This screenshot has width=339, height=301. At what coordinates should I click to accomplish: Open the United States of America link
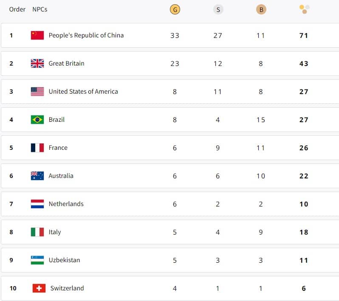tap(83, 92)
